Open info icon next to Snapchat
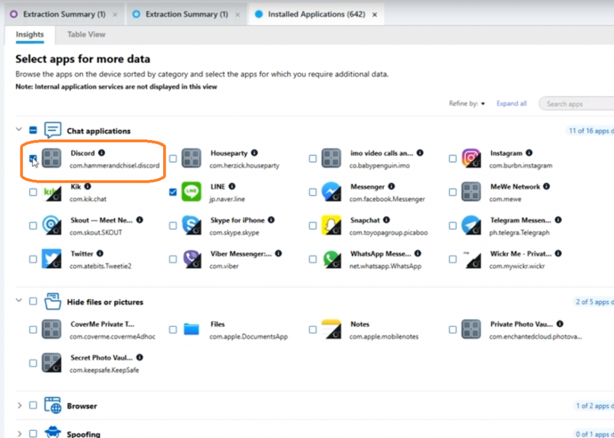 tap(387, 219)
